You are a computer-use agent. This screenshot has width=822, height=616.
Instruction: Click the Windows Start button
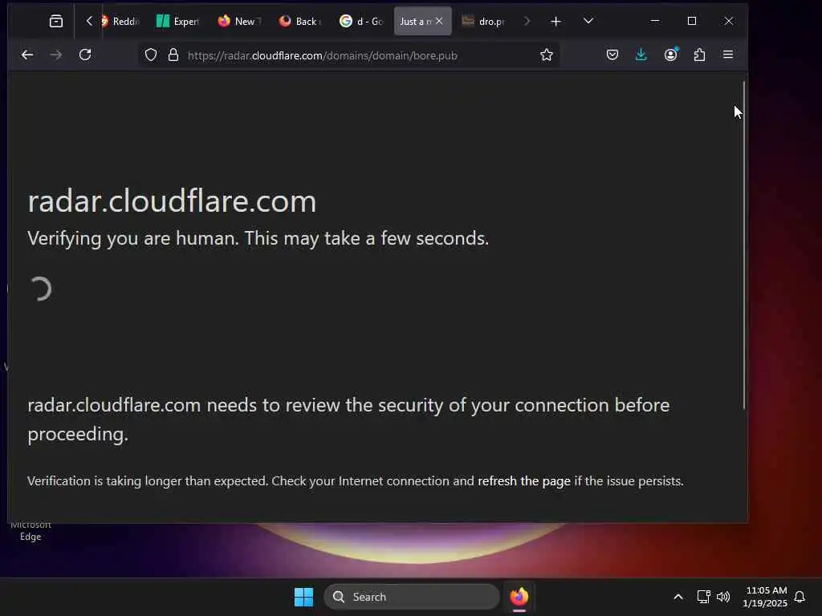[303, 597]
